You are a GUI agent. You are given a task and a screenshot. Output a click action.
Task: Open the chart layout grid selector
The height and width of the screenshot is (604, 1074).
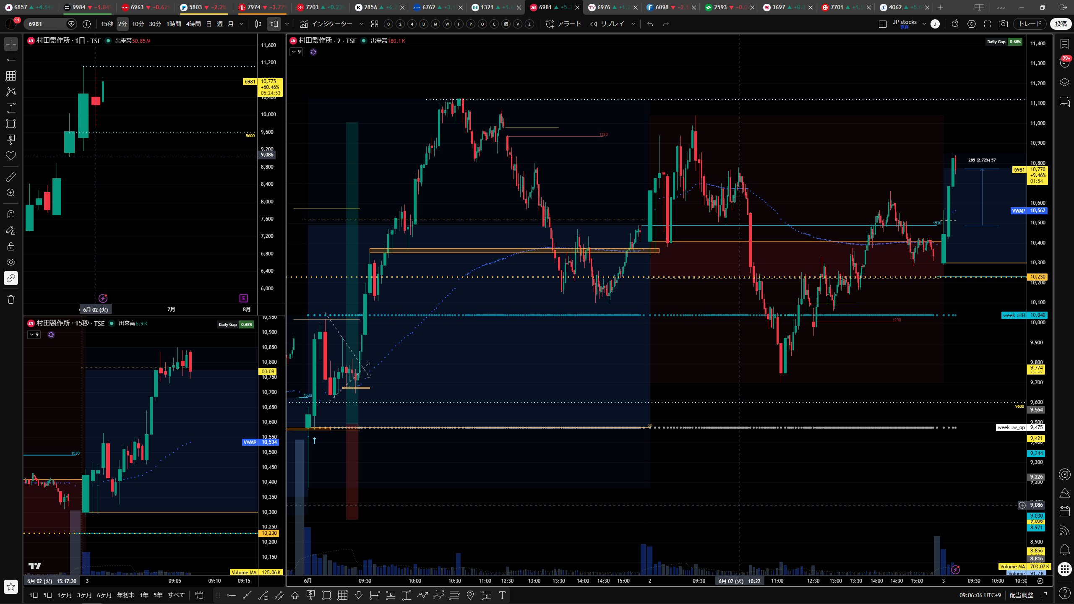click(883, 24)
